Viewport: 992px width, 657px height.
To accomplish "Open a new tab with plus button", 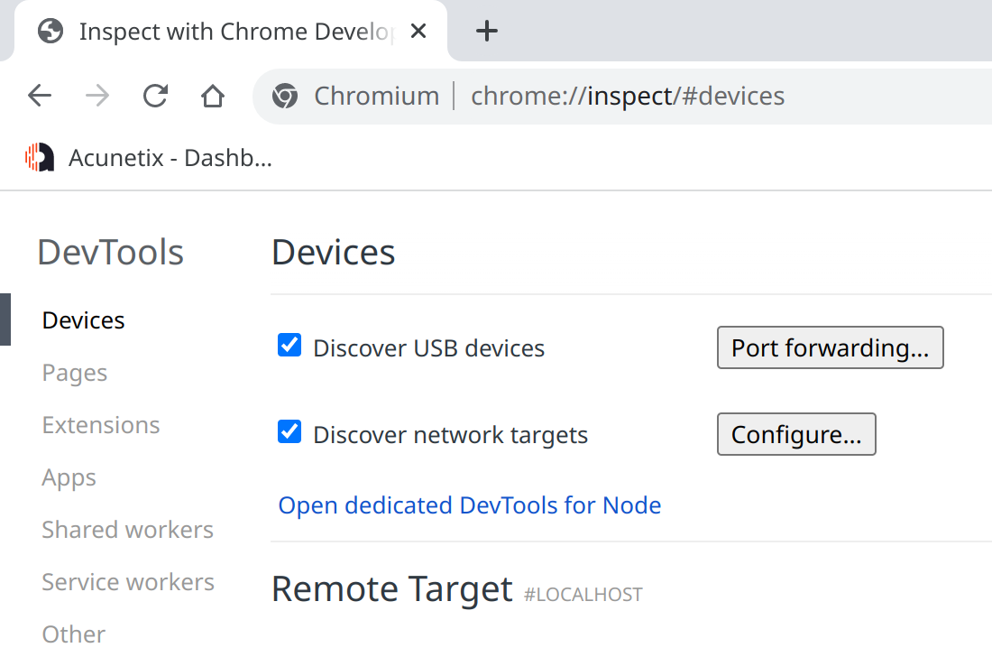I will click(x=486, y=31).
